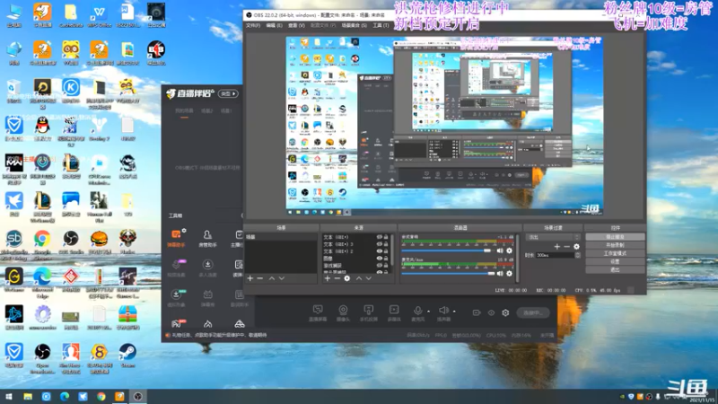This screenshot has height=404, width=718.
Task: Open 弹幕助手 tool in 直播伴侣 toolbox
Action: click(x=176, y=238)
